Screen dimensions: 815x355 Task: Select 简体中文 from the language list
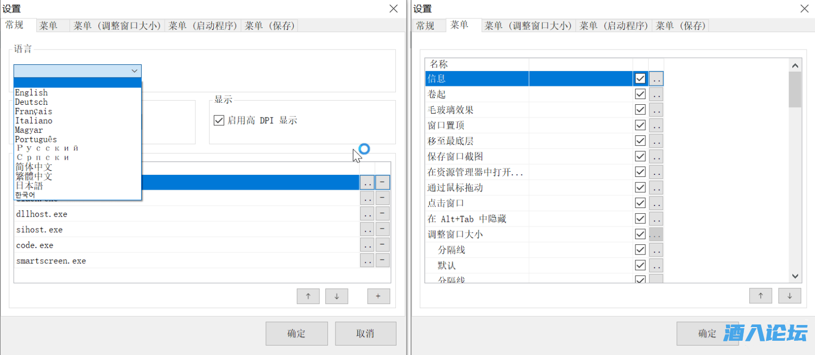(34, 167)
